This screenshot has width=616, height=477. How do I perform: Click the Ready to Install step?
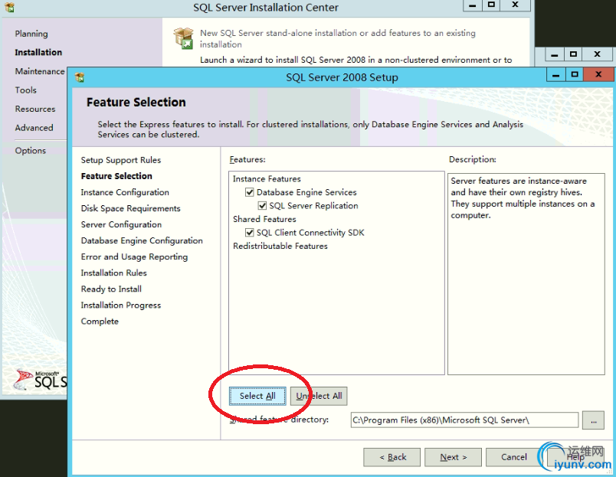coord(111,289)
